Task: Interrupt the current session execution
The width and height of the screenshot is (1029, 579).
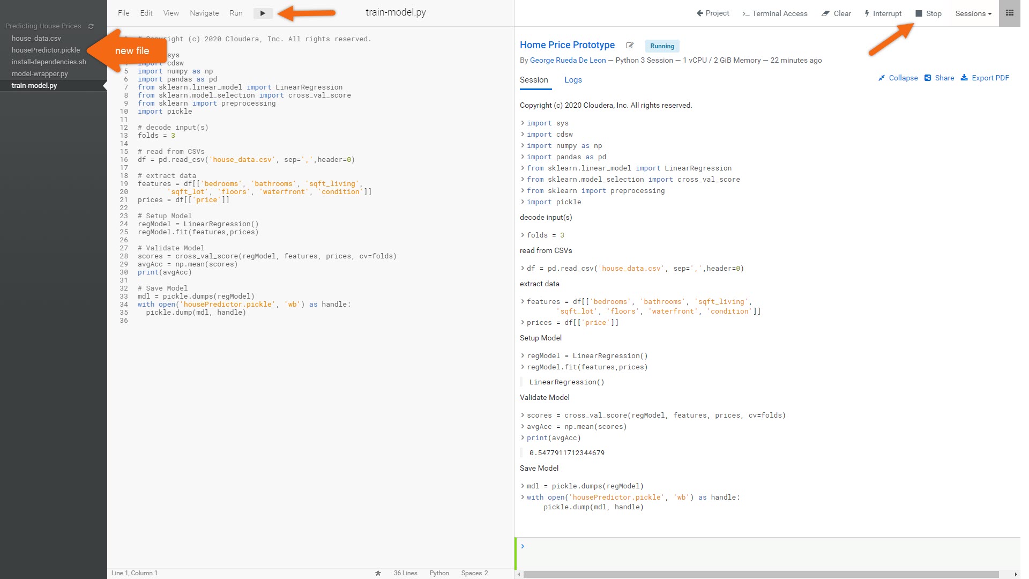Action: point(882,13)
